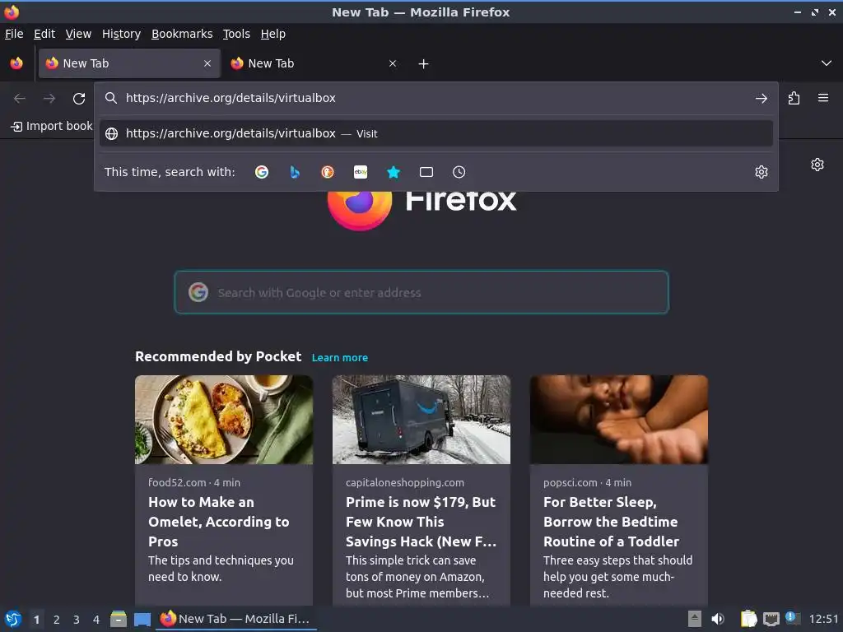Search this time with Bing
Screen dimensions: 843x632
pyautogui.click(x=295, y=172)
